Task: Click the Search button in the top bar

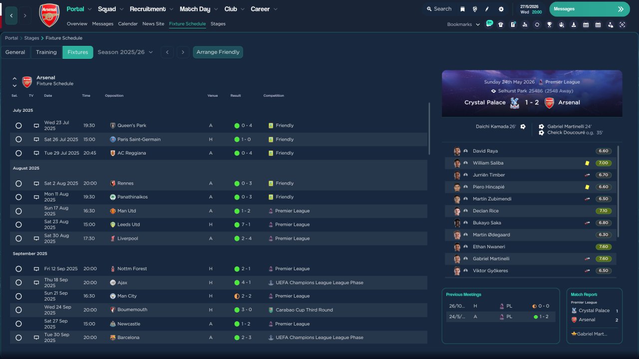Action: coord(439,9)
